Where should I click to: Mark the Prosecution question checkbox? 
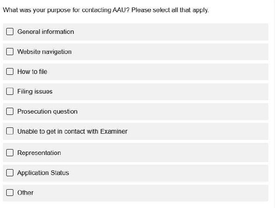10,112
